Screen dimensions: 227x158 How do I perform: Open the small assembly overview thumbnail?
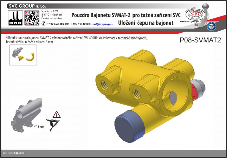(x=23, y=55)
